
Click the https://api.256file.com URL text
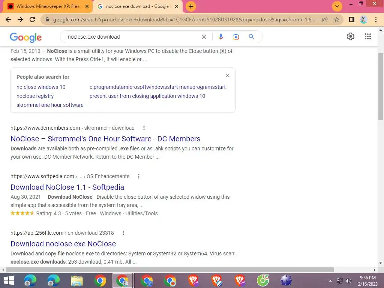(x=37, y=233)
